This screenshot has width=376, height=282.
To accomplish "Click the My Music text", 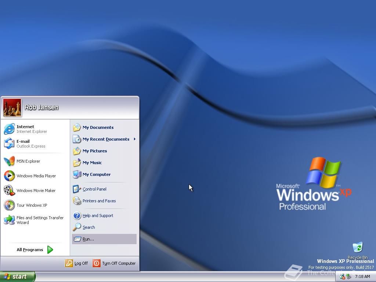I will pyautogui.click(x=92, y=163).
